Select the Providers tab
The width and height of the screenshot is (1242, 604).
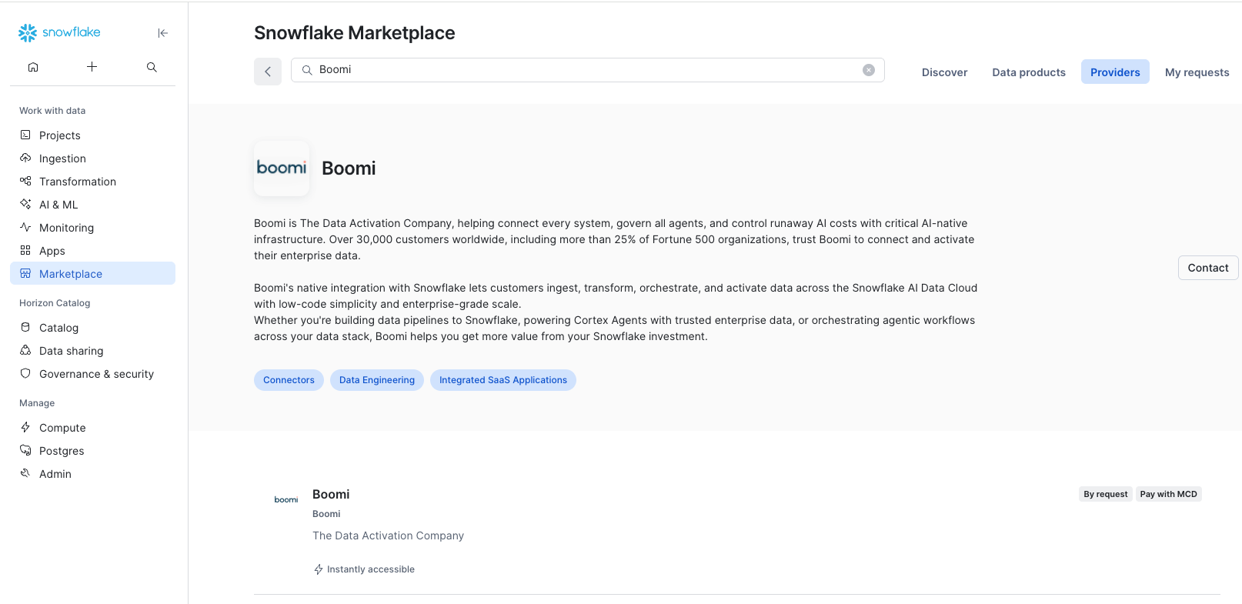click(1115, 72)
